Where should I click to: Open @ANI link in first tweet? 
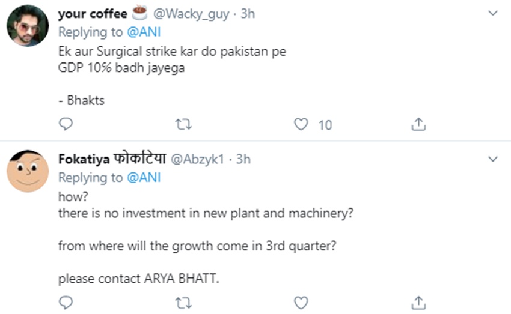coord(143,32)
